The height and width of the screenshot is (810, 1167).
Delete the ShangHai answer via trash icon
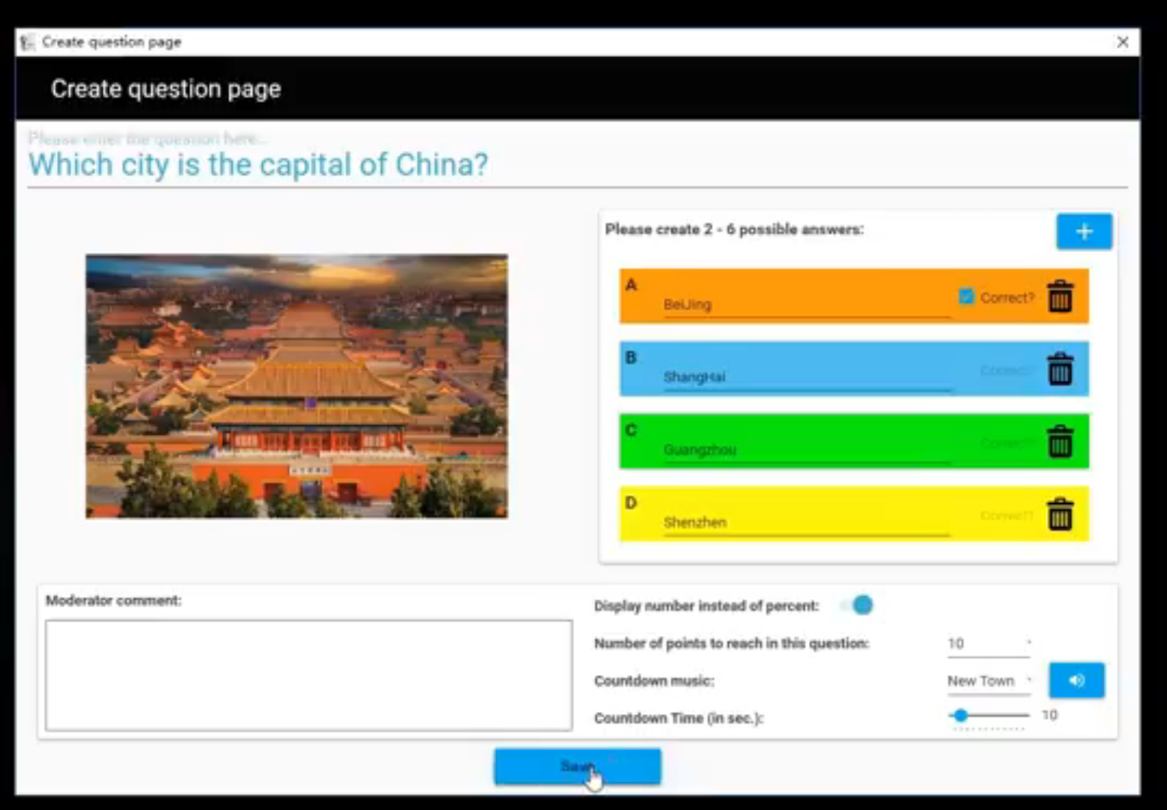[x=1060, y=369]
